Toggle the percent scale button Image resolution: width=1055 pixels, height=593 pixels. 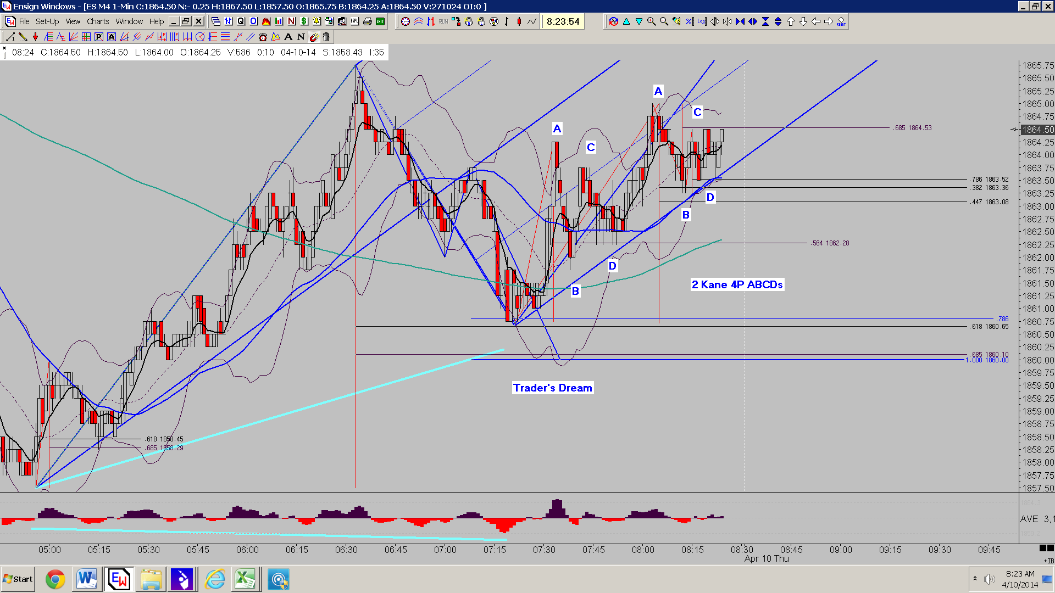pos(689,21)
